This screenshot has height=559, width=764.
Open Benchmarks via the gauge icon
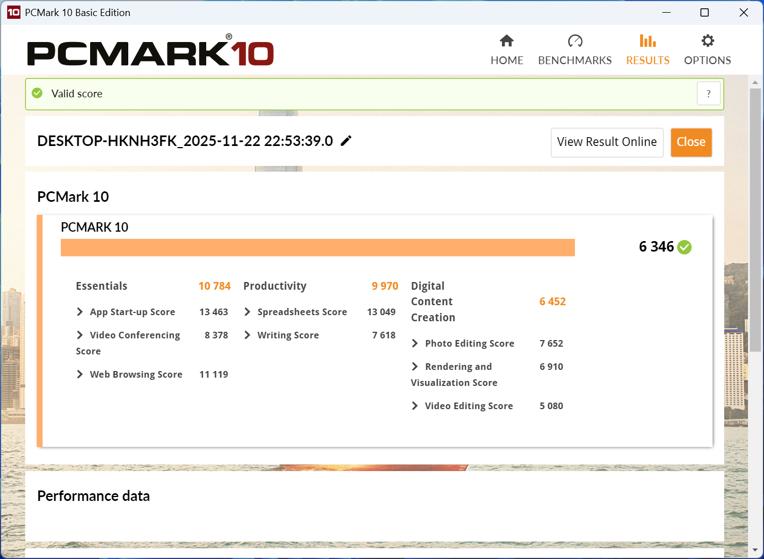coord(575,41)
